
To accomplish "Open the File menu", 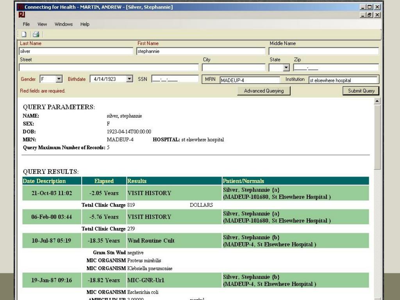I will tap(26, 24).
